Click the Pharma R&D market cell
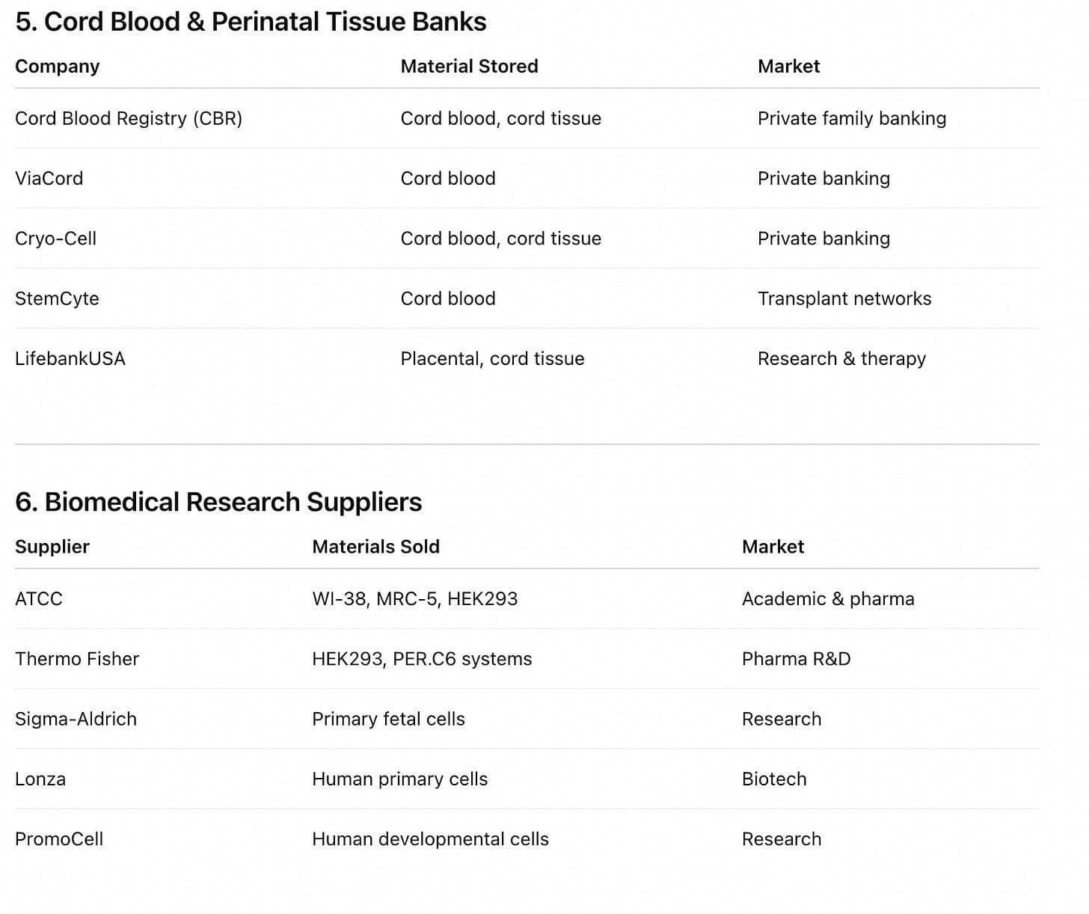Screen dimensions: 1089x914 (x=796, y=658)
